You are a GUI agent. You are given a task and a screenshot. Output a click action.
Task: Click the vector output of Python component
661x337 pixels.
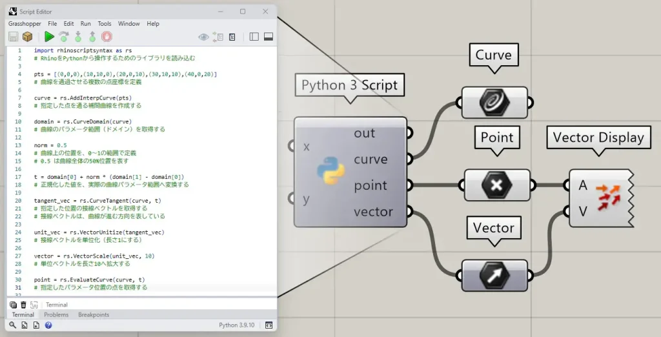pos(373,212)
